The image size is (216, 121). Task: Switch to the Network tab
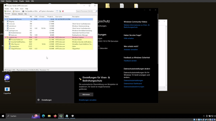coord(21,14)
